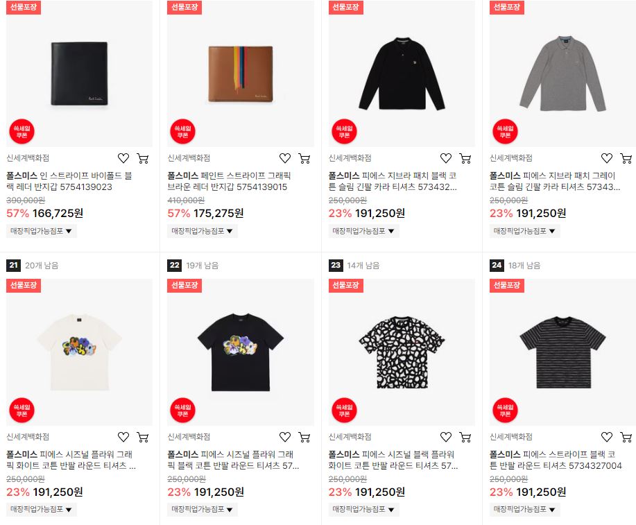The height and width of the screenshot is (525, 636).
Task: Add grey zebra polo shirt to cart
Action: coord(626,158)
